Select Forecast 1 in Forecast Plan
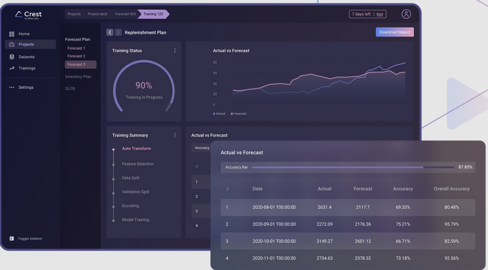488x270 pixels. [76, 48]
